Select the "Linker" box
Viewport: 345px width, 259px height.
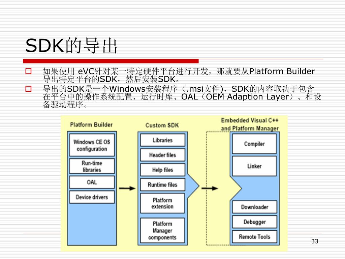(x=254, y=166)
